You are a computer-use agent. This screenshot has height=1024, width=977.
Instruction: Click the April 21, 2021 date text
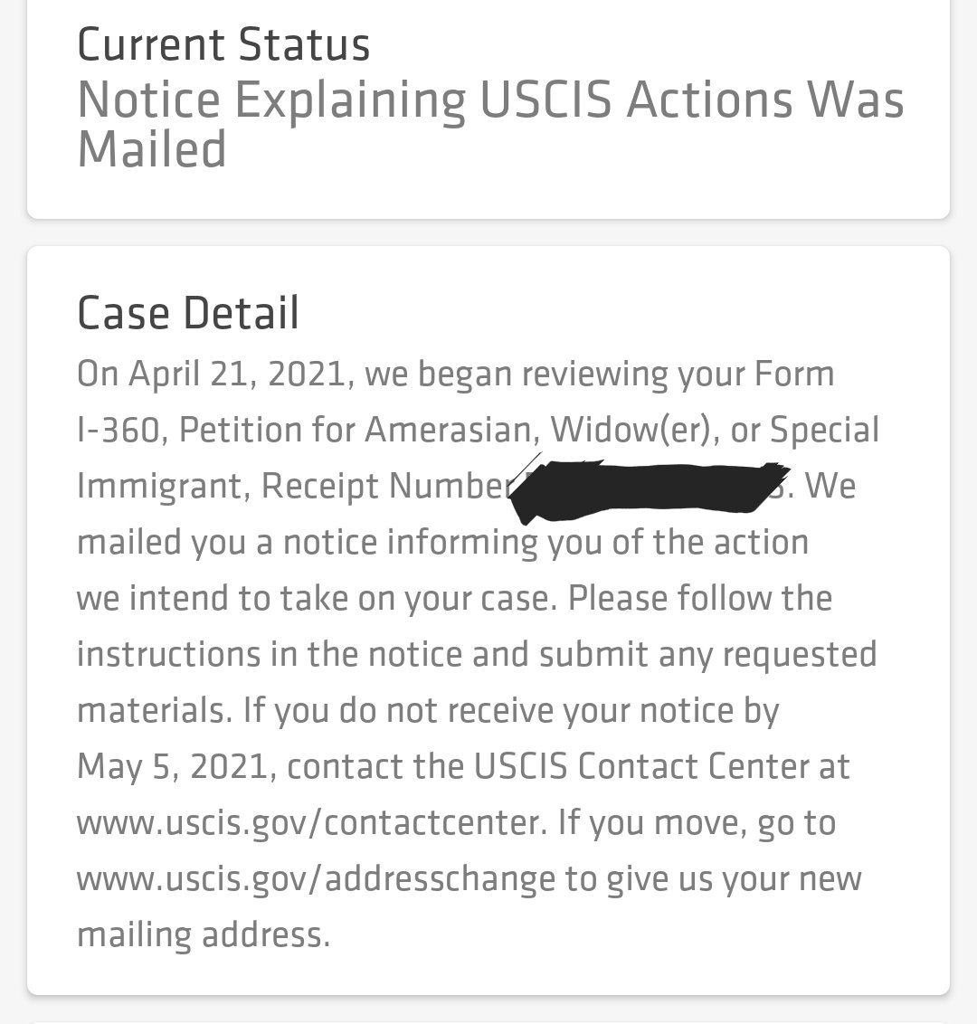point(236,375)
